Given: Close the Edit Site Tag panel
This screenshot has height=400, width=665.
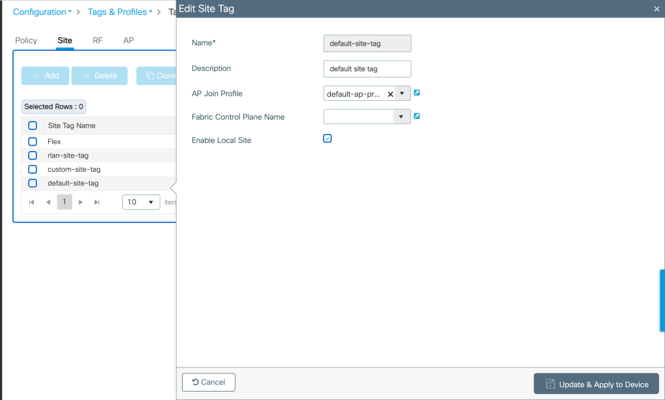Looking at the screenshot, I should (x=657, y=9).
